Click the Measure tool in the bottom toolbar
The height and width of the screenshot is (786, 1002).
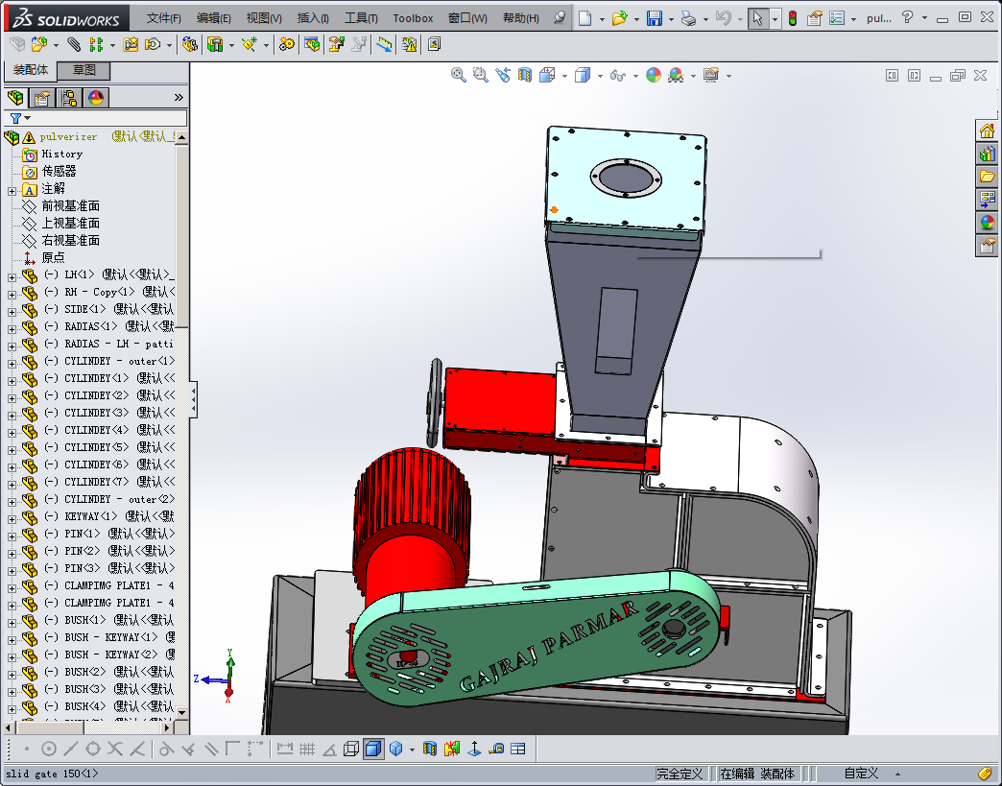[496, 749]
